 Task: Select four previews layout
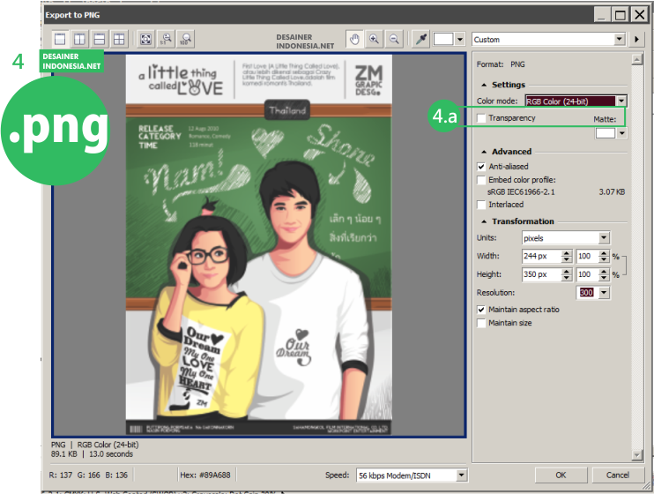[x=119, y=39]
